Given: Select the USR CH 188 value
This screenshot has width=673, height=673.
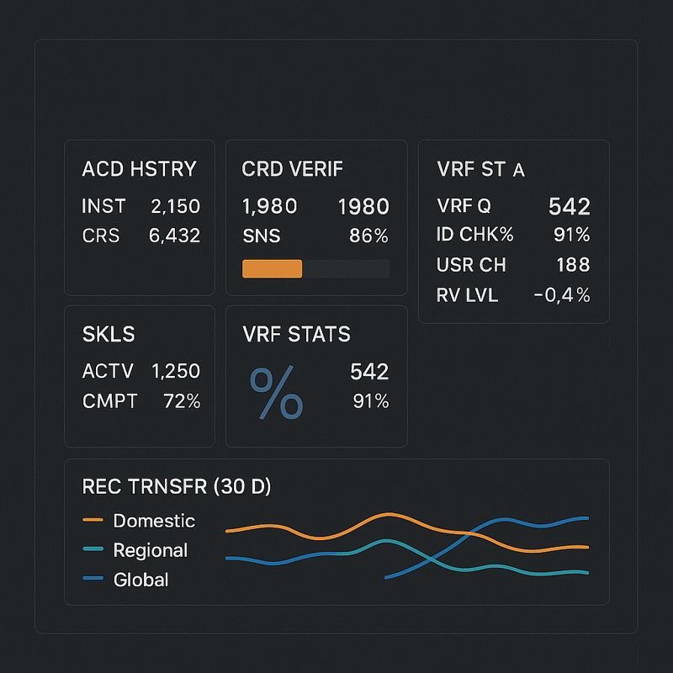Looking at the screenshot, I should pos(574,264).
